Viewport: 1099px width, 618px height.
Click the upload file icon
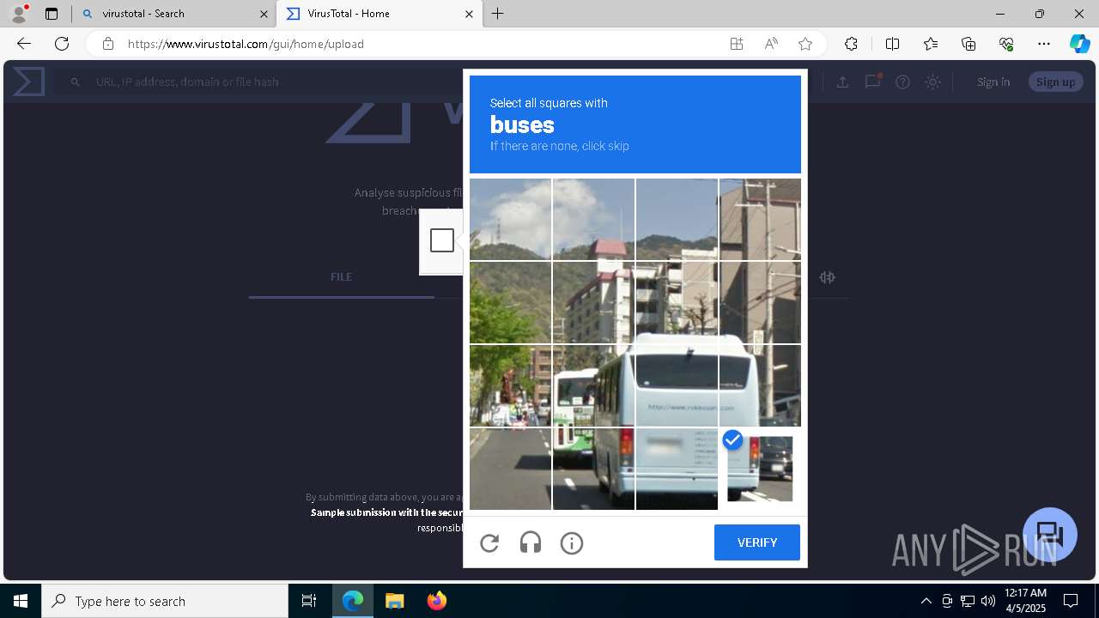coord(842,82)
